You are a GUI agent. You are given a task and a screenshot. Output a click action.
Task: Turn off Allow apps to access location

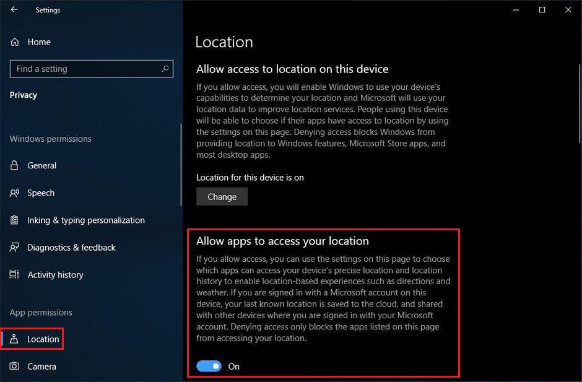point(209,367)
